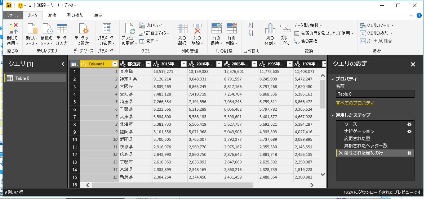Open filter dropdown of Column1 header
This screenshot has width=426, height=199.
115,64
